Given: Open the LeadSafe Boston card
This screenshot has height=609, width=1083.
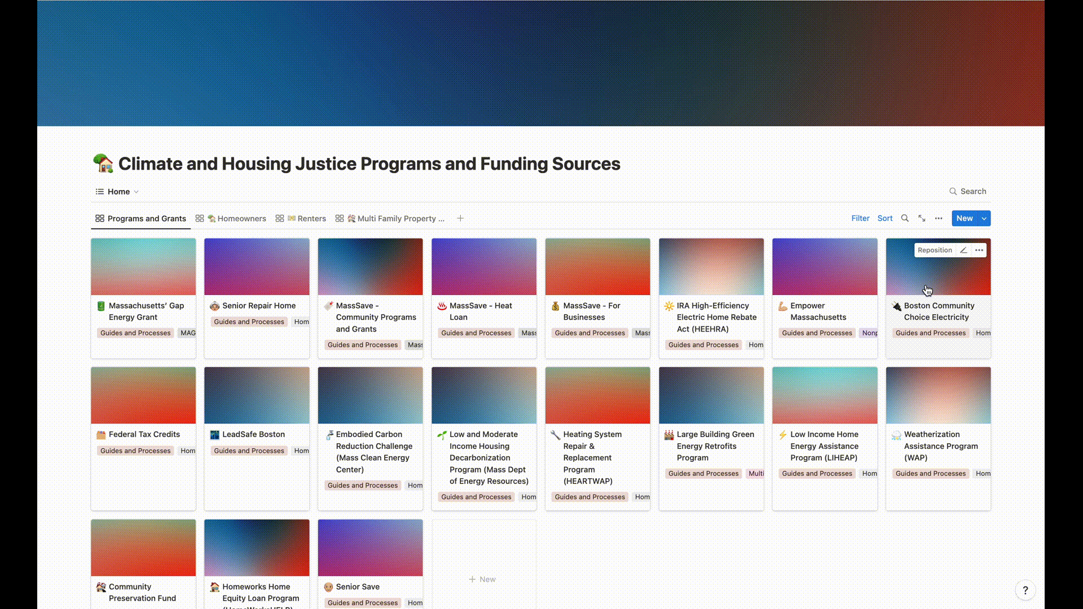Looking at the screenshot, I should 253,434.
